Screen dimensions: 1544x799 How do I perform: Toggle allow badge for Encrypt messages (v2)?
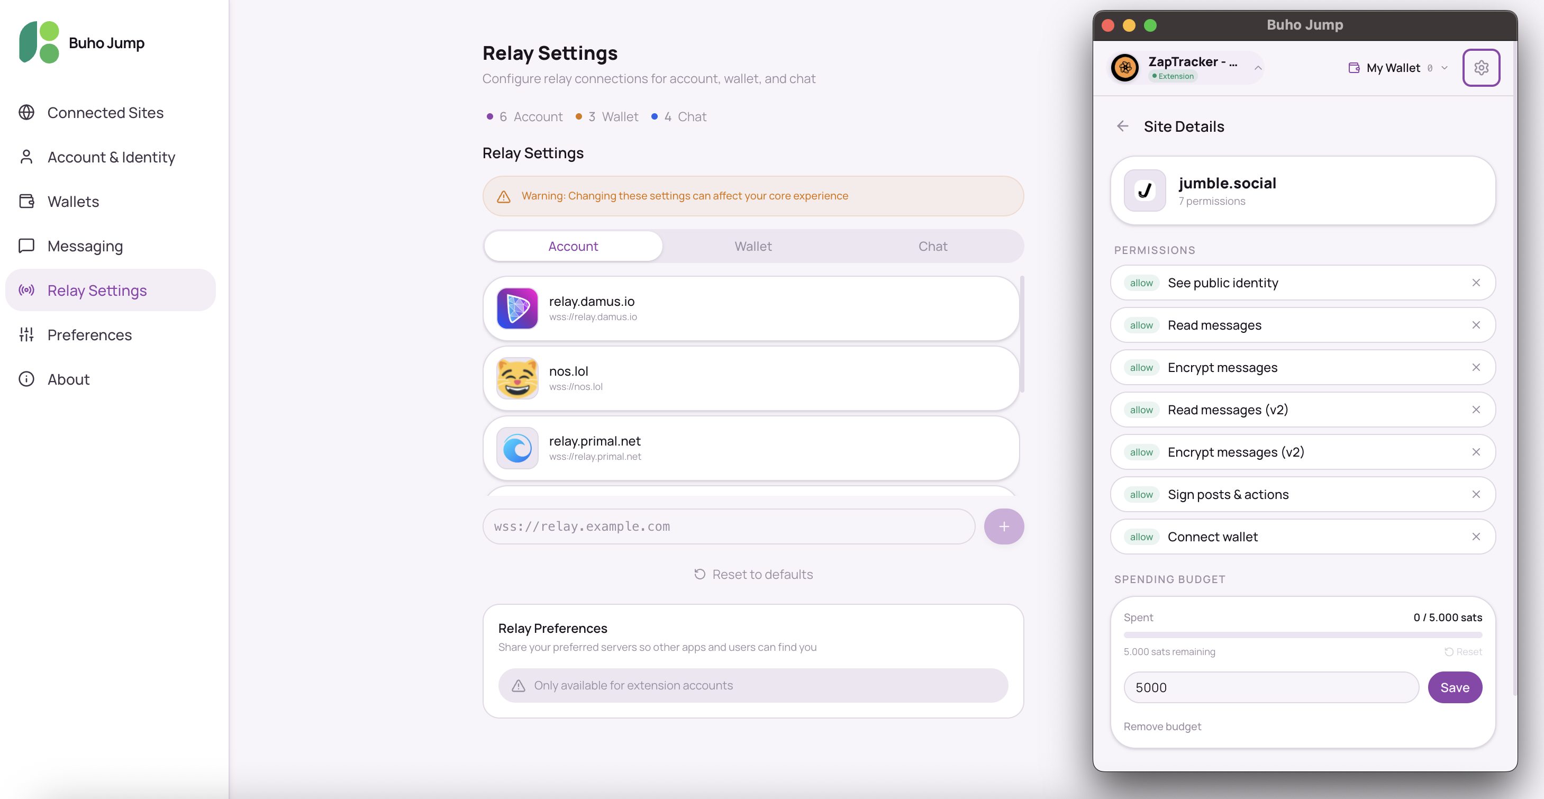(x=1141, y=452)
